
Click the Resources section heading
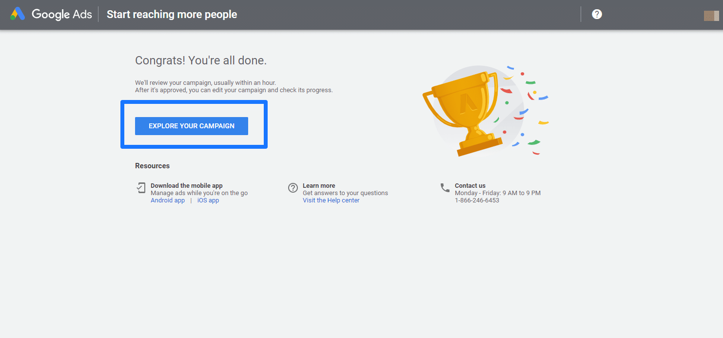[x=152, y=166]
